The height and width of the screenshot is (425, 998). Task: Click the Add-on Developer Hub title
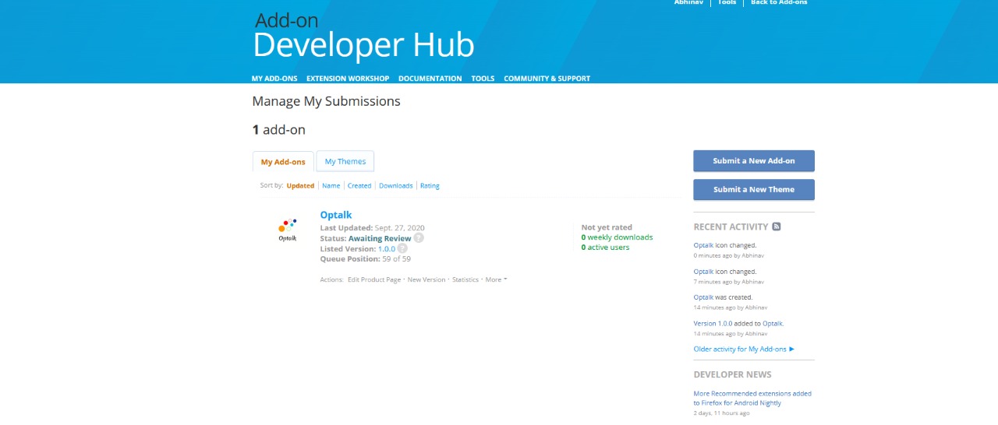pyautogui.click(x=363, y=36)
